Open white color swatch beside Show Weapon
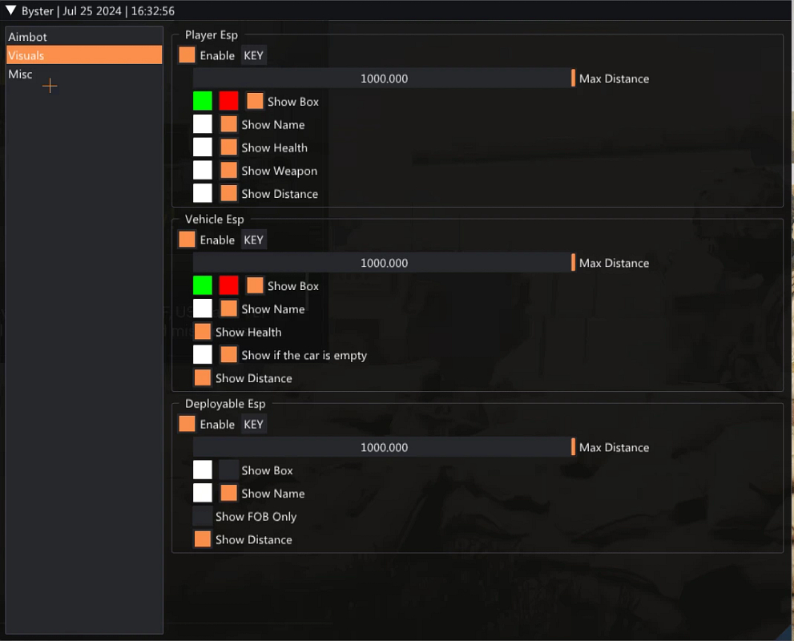The height and width of the screenshot is (641, 794). pyautogui.click(x=203, y=170)
